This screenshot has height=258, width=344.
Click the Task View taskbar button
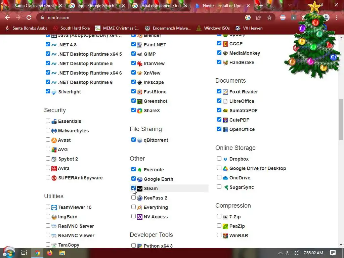click(24, 253)
